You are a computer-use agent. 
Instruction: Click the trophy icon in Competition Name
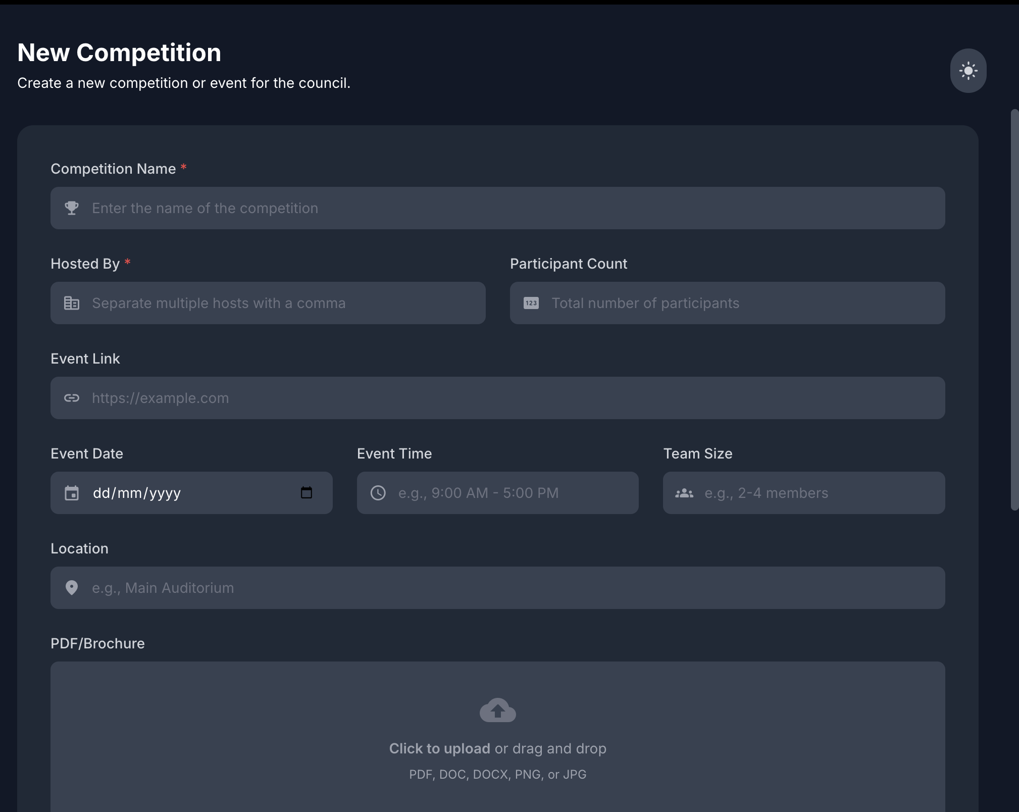[x=72, y=208]
